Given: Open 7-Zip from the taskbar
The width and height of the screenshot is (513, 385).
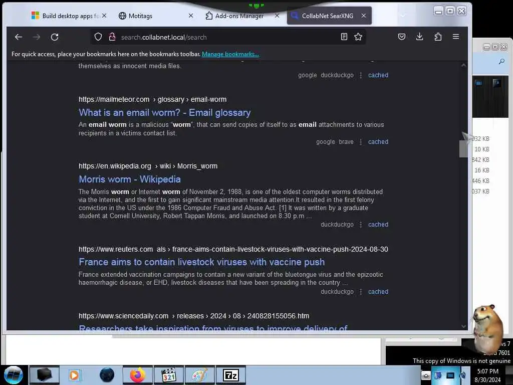Looking at the screenshot, I should click(230, 375).
